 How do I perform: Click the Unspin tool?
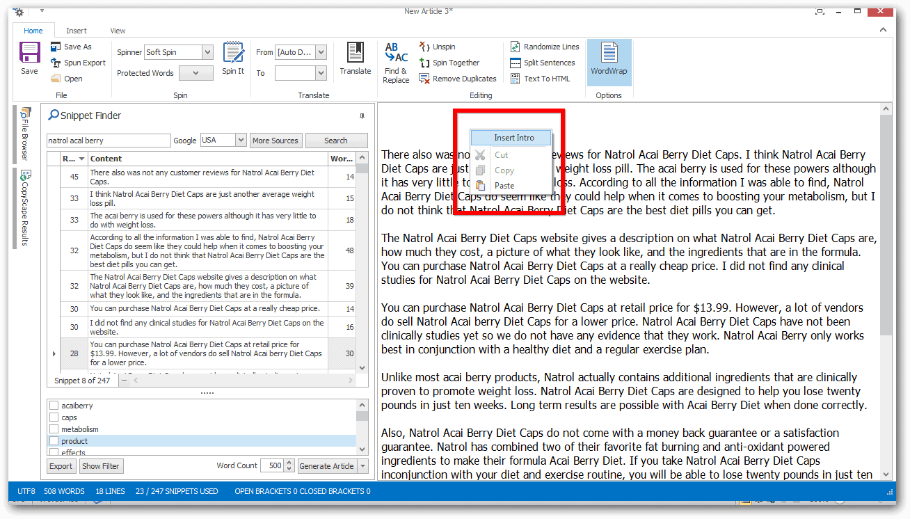coord(437,47)
